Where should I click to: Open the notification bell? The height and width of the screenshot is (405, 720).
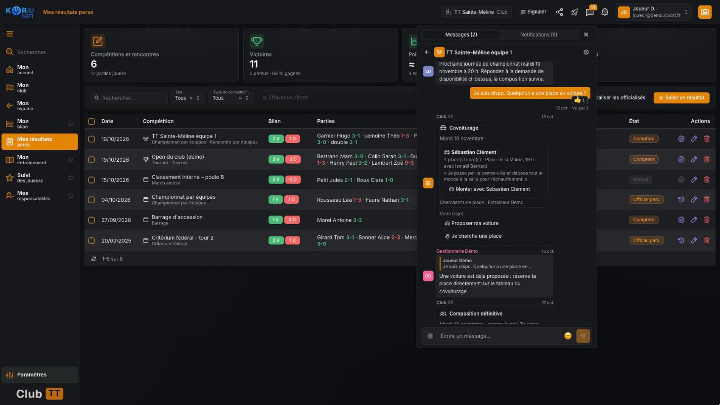coord(605,12)
